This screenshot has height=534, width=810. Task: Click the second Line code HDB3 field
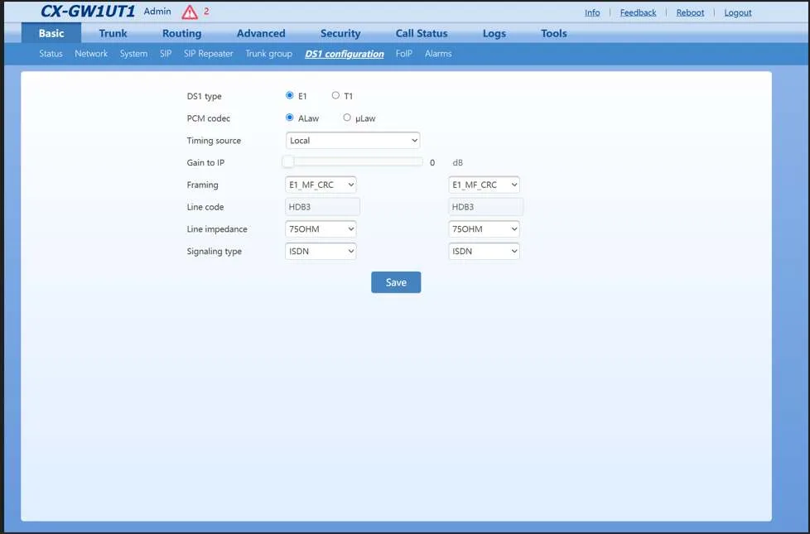click(485, 207)
